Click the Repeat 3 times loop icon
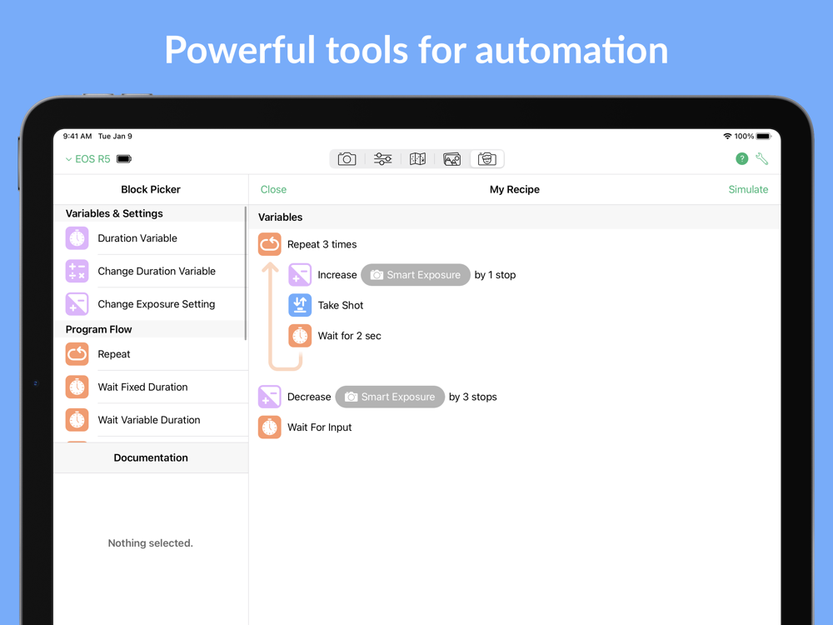 [270, 244]
